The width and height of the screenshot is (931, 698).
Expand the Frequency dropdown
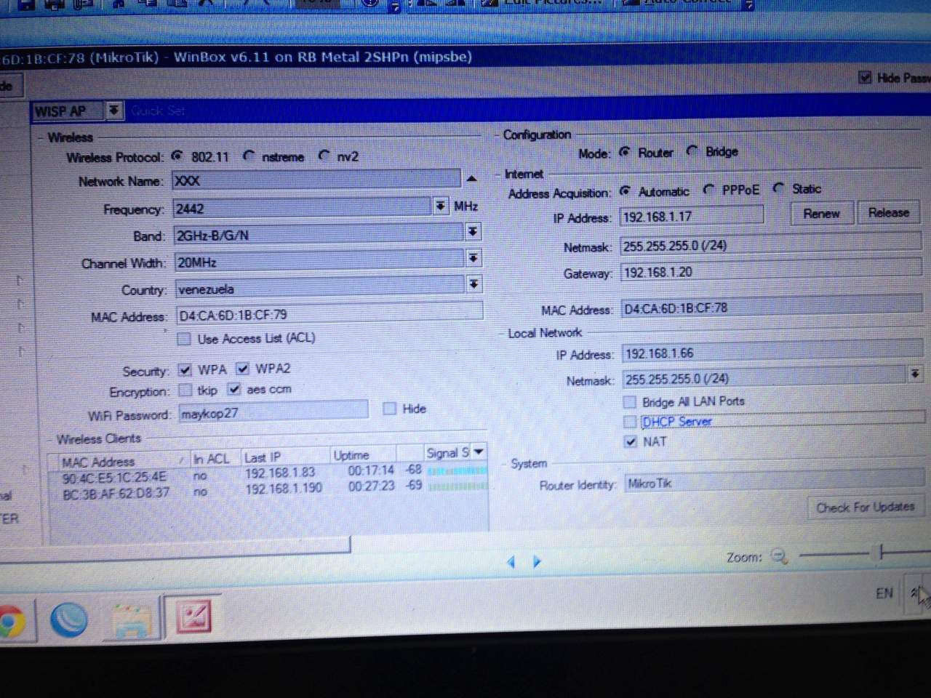tap(441, 206)
